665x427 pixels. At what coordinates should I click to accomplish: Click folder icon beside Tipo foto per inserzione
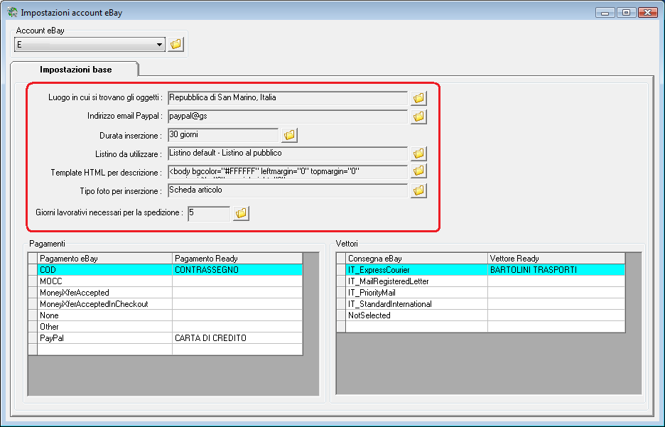tap(418, 191)
